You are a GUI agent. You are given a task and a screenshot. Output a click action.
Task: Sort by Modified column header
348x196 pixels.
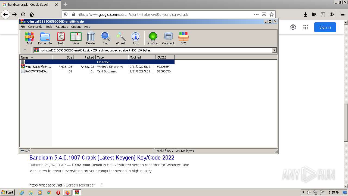(142, 57)
